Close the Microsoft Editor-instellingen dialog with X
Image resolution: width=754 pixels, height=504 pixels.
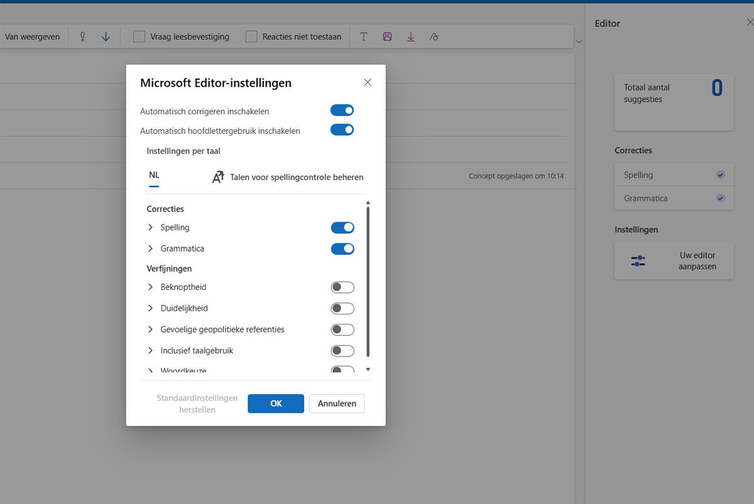click(x=368, y=82)
